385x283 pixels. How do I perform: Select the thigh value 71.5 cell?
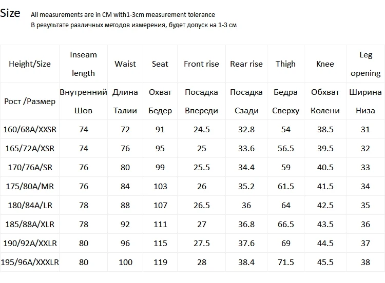[x=285, y=262]
